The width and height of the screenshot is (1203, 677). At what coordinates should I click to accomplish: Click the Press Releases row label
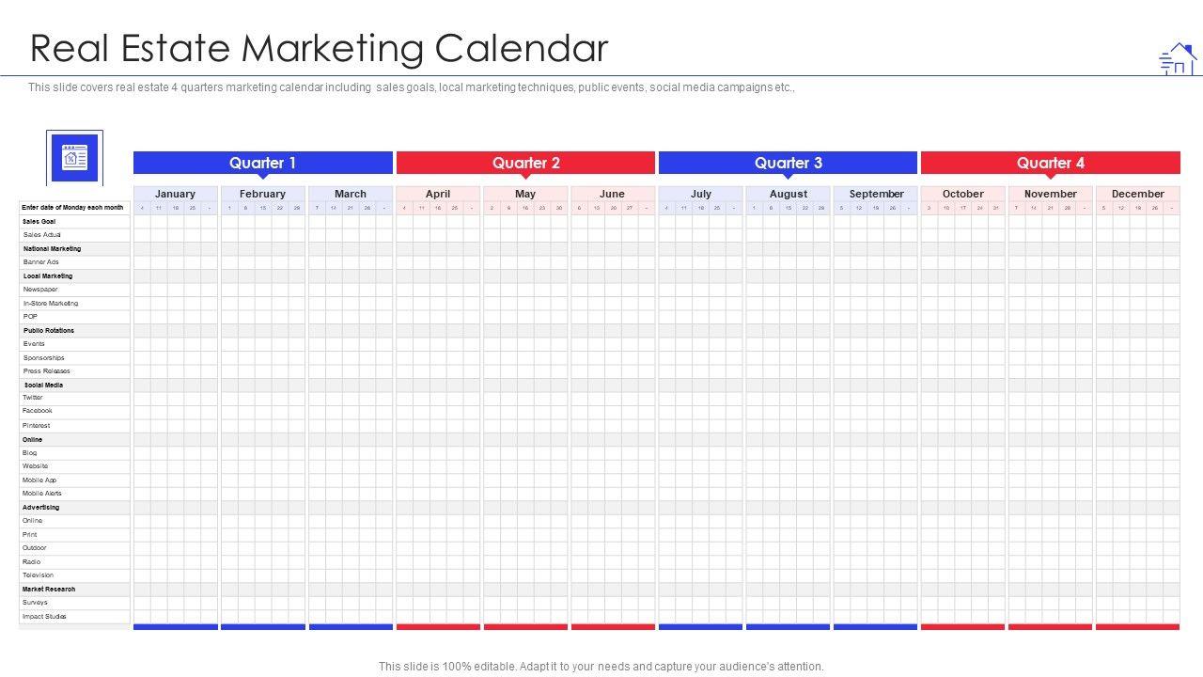coord(46,371)
